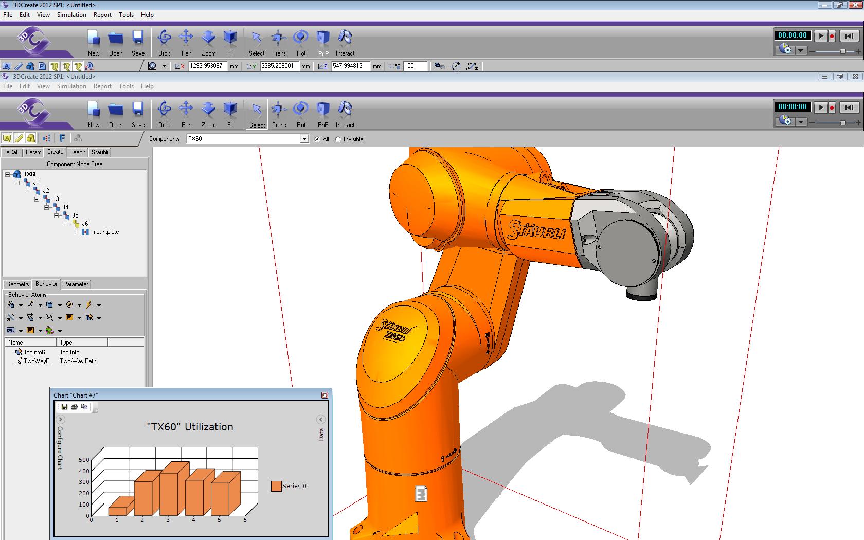864x540 pixels.
Task: Open the Tools menu in the front window
Action: click(x=126, y=86)
